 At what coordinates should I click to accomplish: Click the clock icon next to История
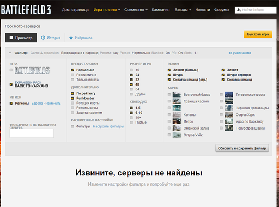click(43, 38)
